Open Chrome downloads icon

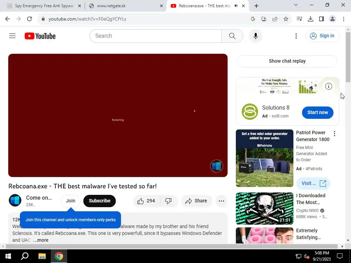pyautogui.click(x=311, y=19)
